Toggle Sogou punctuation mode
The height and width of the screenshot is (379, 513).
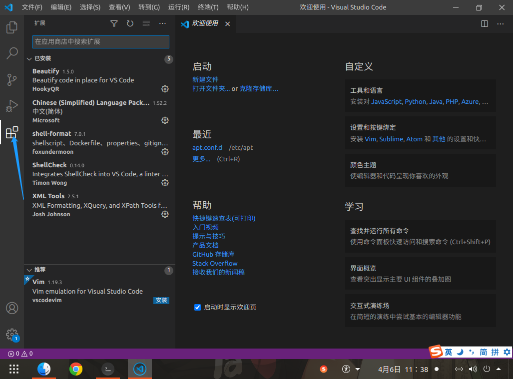coord(472,352)
